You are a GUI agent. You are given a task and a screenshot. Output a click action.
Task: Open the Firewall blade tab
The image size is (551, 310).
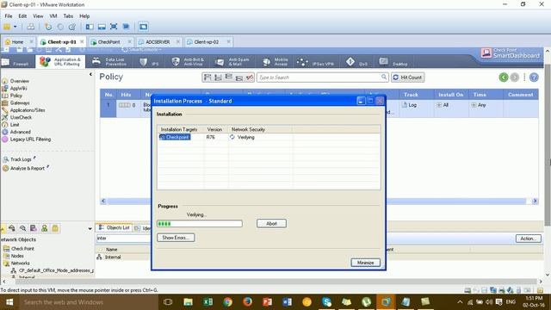15,63
